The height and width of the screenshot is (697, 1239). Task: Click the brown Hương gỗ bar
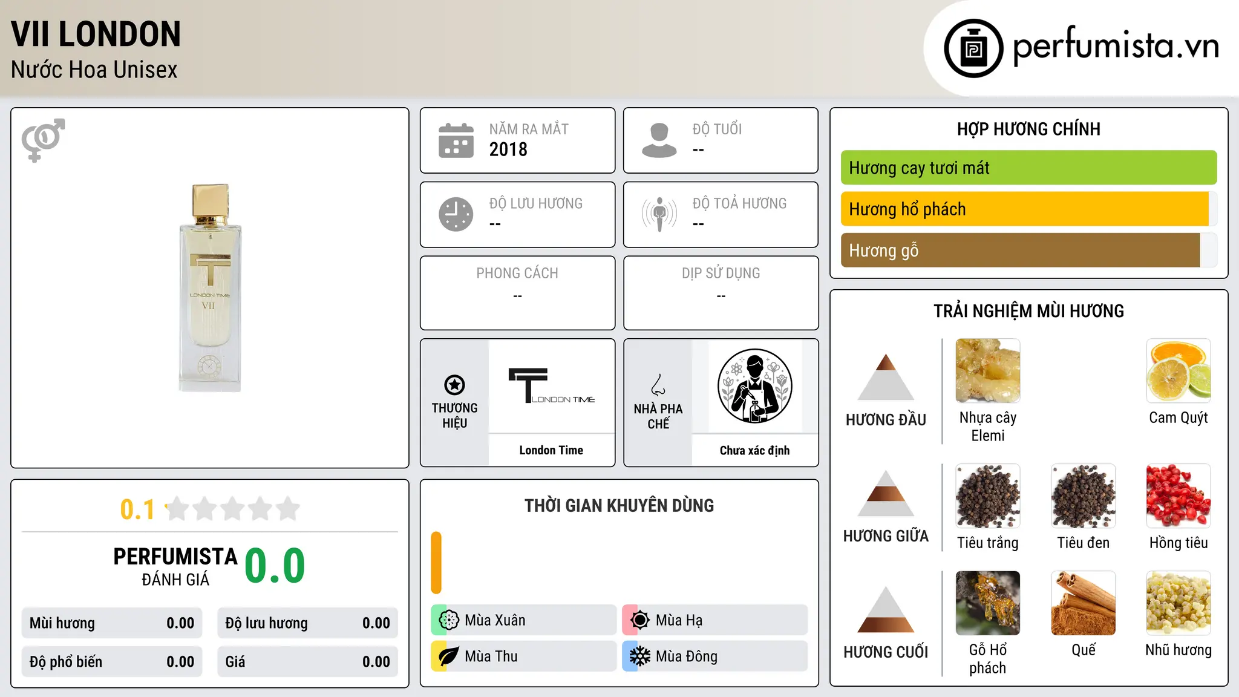(x=1021, y=250)
